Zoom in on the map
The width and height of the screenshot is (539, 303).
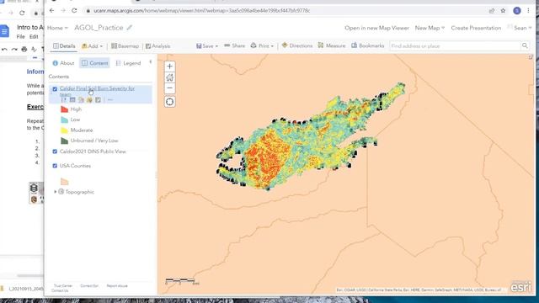click(169, 66)
